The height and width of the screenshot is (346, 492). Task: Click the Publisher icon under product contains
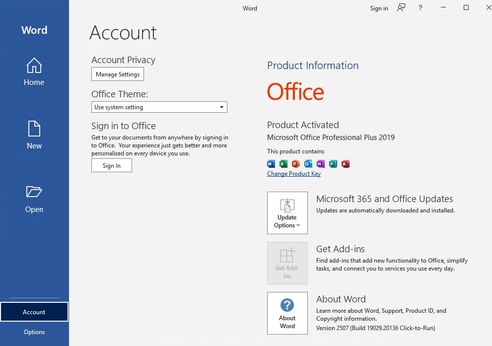coord(333,164)
